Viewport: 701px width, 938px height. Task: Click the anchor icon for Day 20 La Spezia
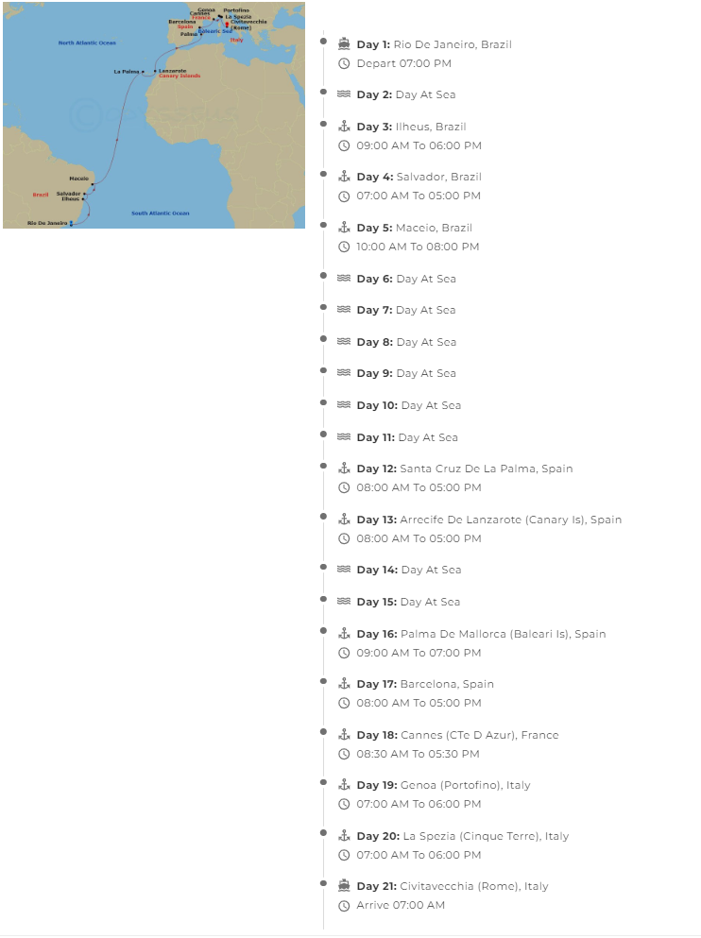[344, 836]
